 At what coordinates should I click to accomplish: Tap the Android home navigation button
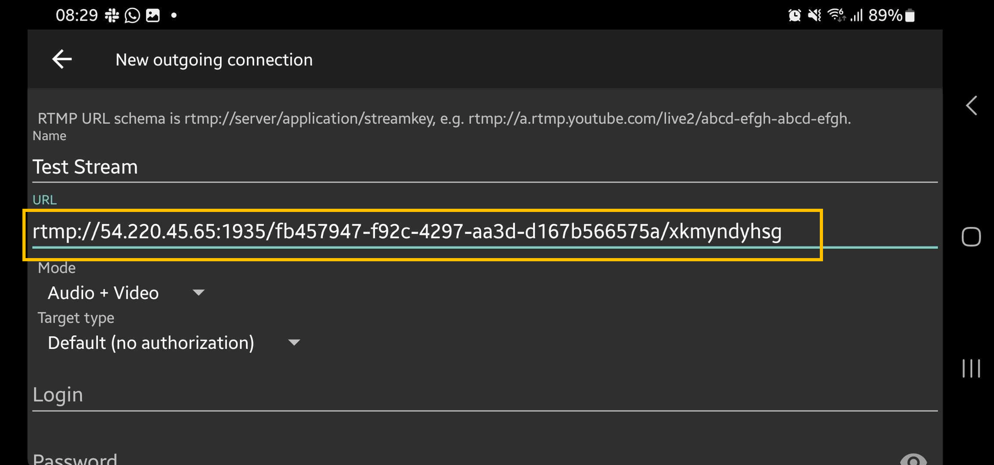pyautogui.click(x=971, y=237)
